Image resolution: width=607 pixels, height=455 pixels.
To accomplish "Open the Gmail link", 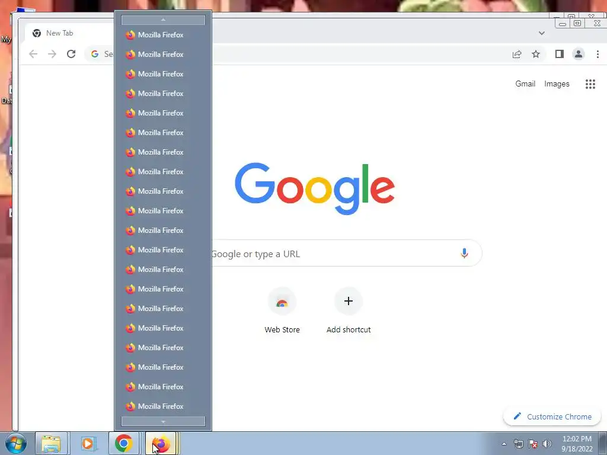I will (525, 84).
